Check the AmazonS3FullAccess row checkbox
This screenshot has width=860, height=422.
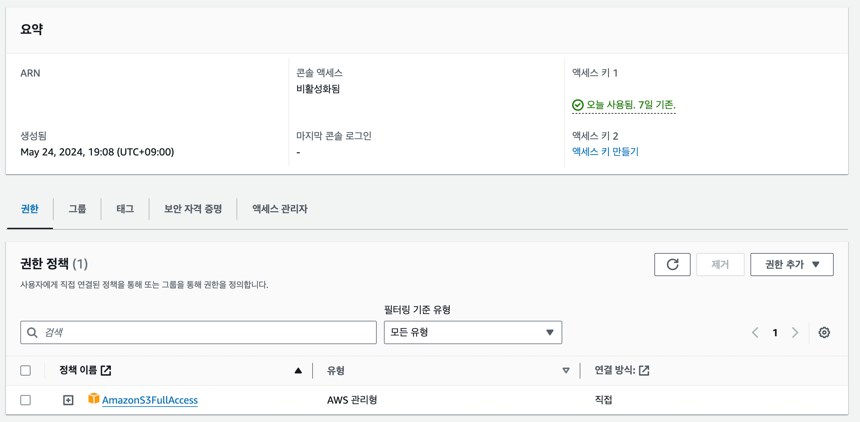click(26, 400)
